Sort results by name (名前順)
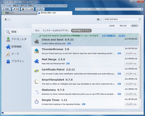This screenshot has height=116, width=145. [x=112, y=26]
